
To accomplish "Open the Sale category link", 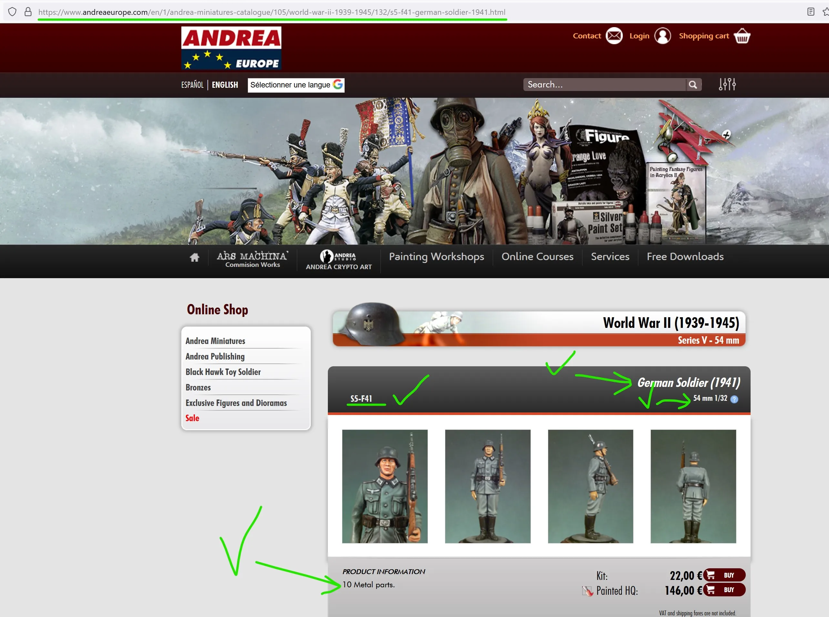I will (x=192, y=418).
